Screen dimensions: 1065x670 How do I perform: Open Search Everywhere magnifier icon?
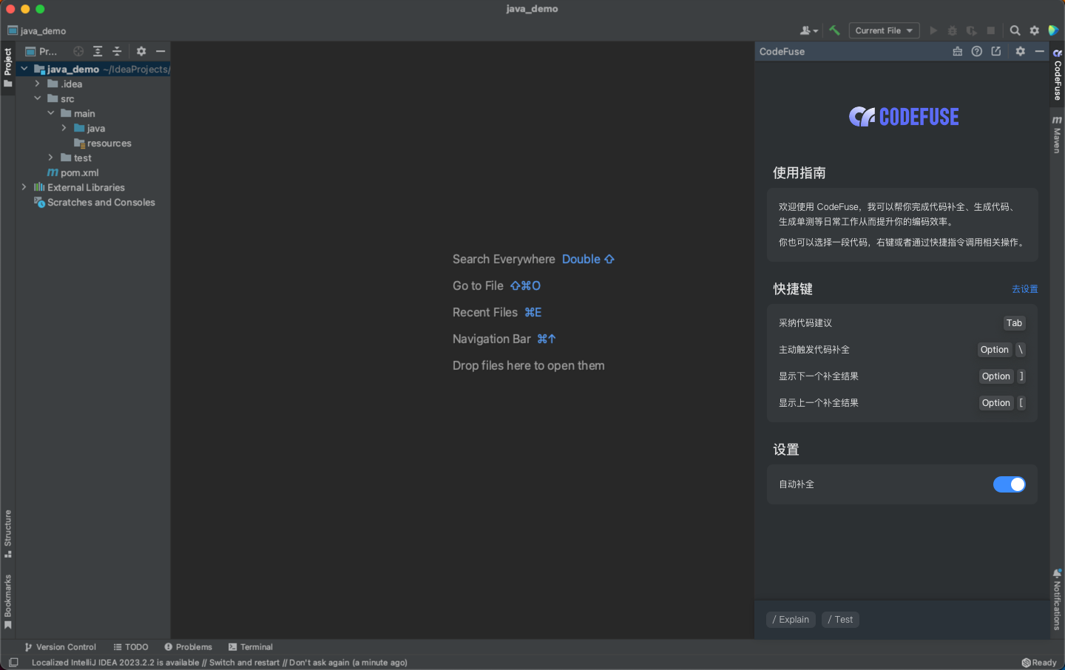(x=1015, y=30)
